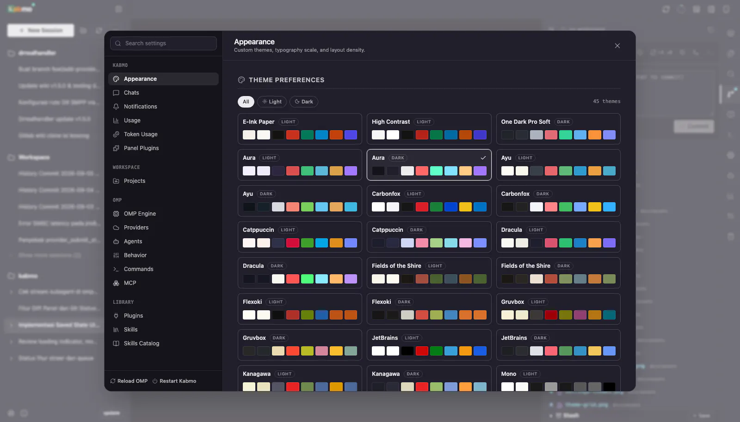
Task: Click the magnifier icon in the search box
Action: (118, 43)
